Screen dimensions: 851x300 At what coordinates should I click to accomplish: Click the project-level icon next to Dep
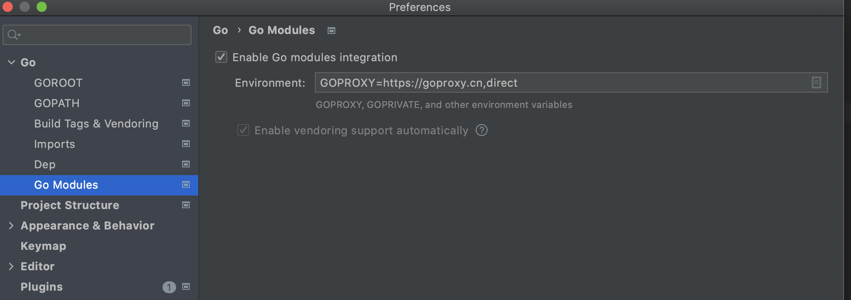point(186,164)
